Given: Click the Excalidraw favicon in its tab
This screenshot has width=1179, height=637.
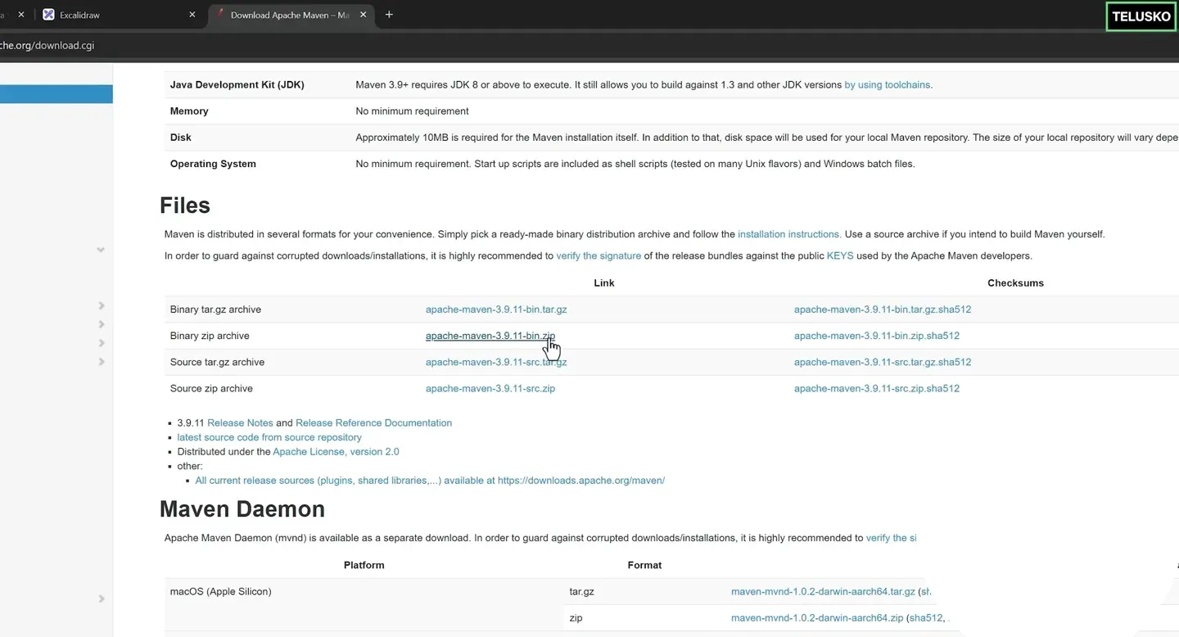Looking at the screenshot, I should pyautogui.click(x=48, y=15).
